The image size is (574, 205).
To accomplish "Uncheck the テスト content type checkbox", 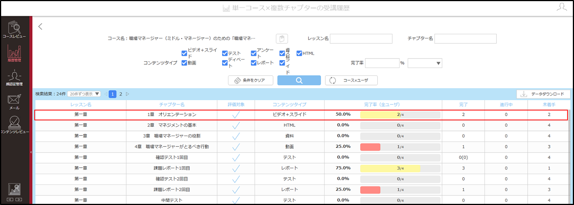I will tap(225, 54).
